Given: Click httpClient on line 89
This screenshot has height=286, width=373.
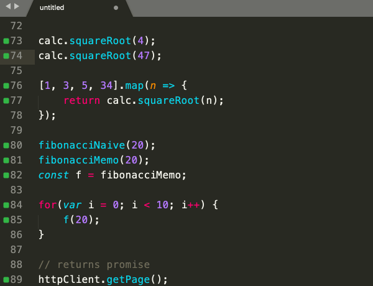Looking at the screenshot, I should [x=69, y=280].
